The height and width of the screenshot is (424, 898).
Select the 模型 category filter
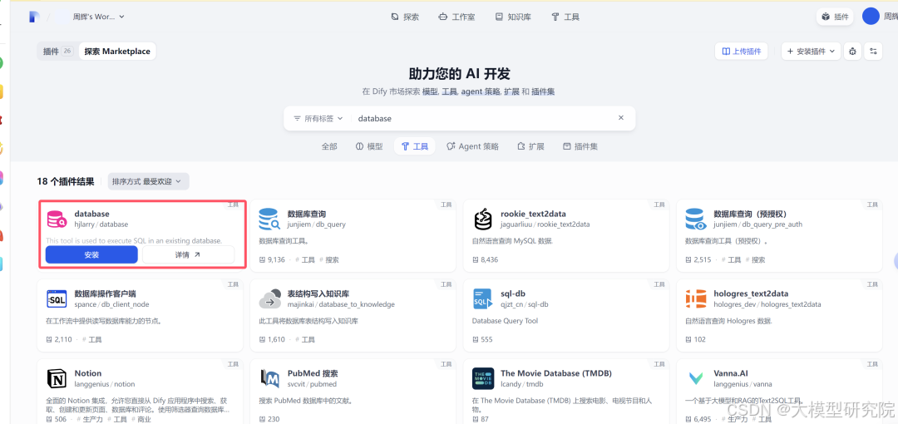[x=369, y=146]
